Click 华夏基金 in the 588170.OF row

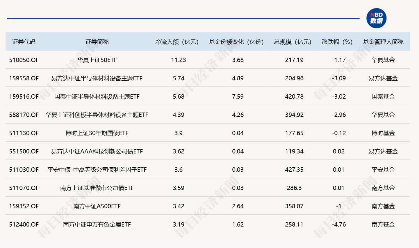click(x=383, y=115)
